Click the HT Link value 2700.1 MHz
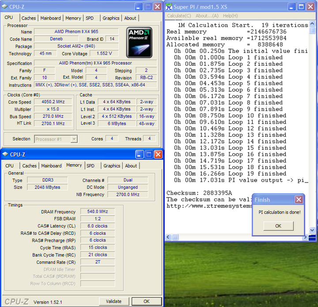This screenshot has width=318, height=307. [53, 124]
